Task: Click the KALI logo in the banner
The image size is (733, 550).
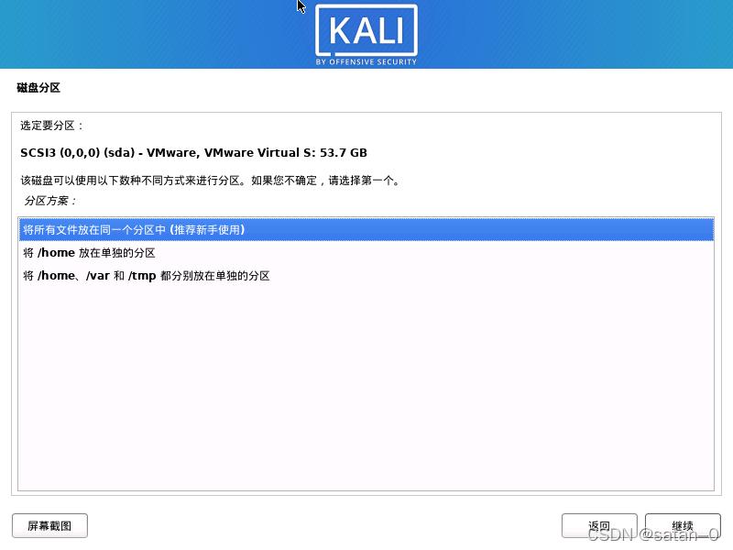Action: point(366,31)
